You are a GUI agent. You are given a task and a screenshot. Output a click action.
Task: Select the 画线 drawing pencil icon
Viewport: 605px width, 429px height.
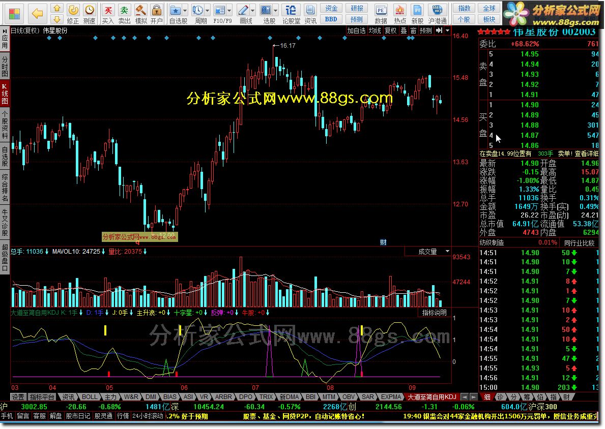click(243, 10)
